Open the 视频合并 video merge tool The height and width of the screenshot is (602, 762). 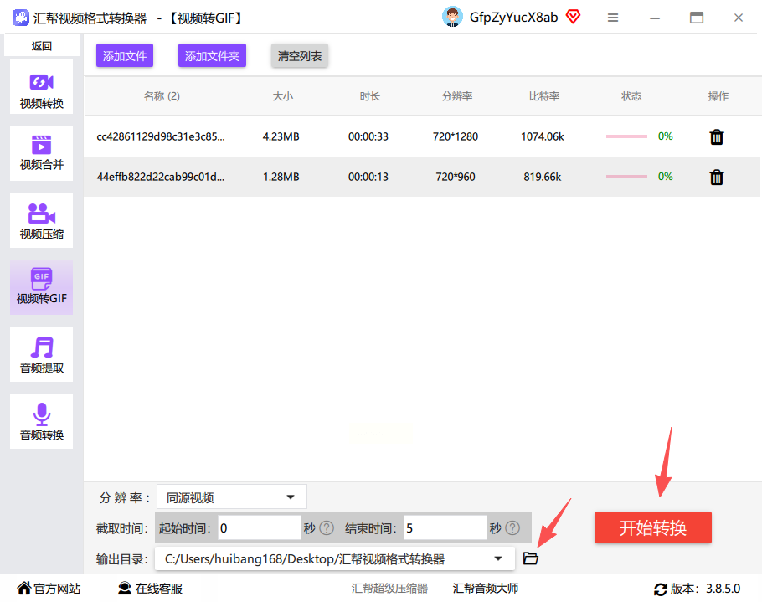[x=41, y=153]
